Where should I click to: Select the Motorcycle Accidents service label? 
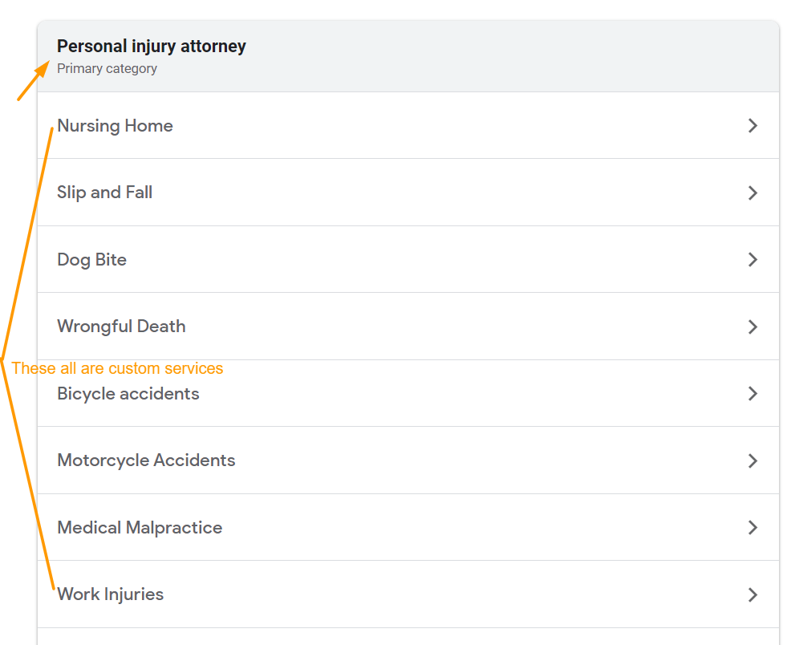click(x=146, y=460)
